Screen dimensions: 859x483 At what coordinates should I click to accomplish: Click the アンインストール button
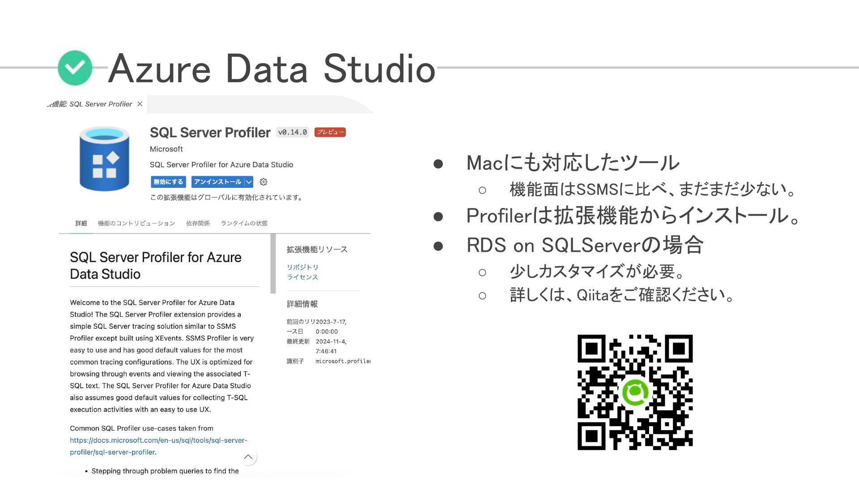pyautogui.click(x=218, y=182)
